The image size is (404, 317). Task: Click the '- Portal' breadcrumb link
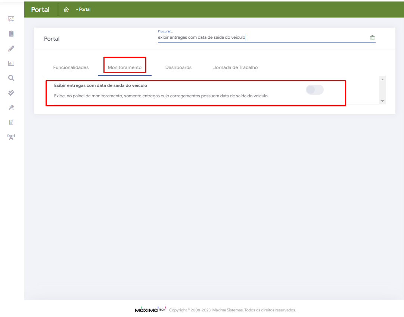[83, 10]
